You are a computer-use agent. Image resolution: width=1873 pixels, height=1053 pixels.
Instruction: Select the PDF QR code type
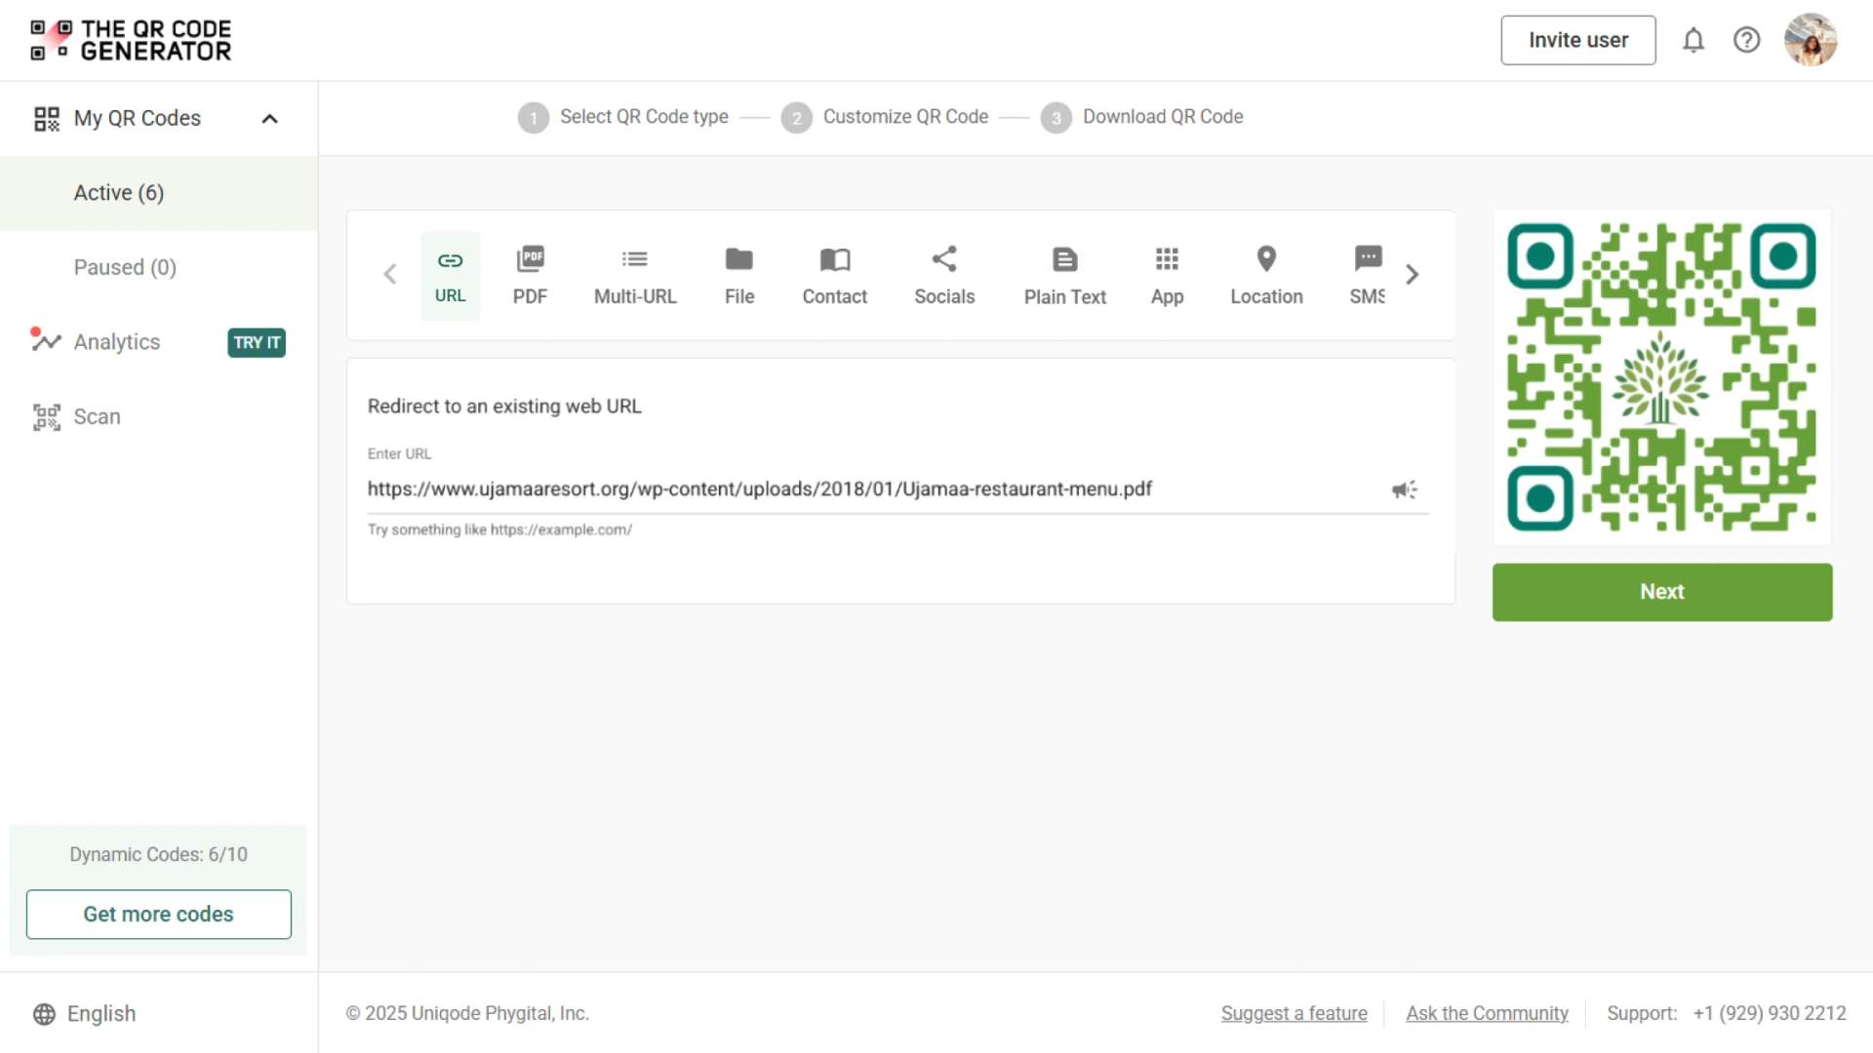(530, 276)
